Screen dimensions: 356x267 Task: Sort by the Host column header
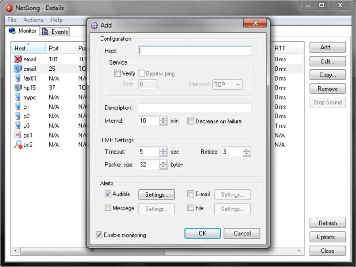tap(28, 48)
